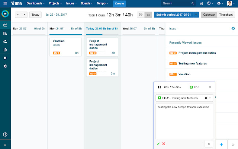
Task: Add new tracker with plus icon
Action: pyautogui.click(x=221, y=144)
